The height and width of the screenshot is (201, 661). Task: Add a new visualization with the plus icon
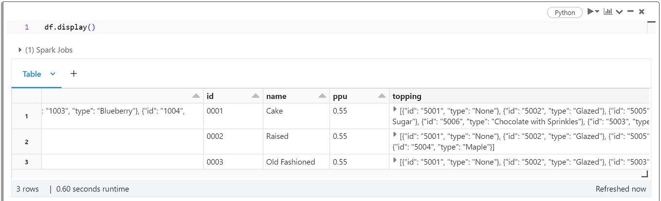[74, 74]
